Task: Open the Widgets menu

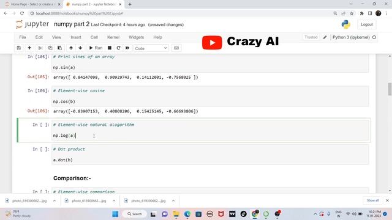Action: pyautogui.click(x=136, y=37)
